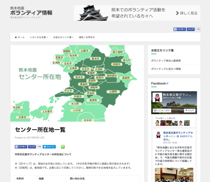Click the top-right シェア share button
210x182 pixels.
click(191, 30)
